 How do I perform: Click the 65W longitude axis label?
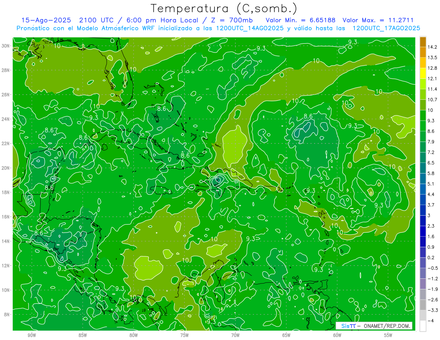(286, 335)
